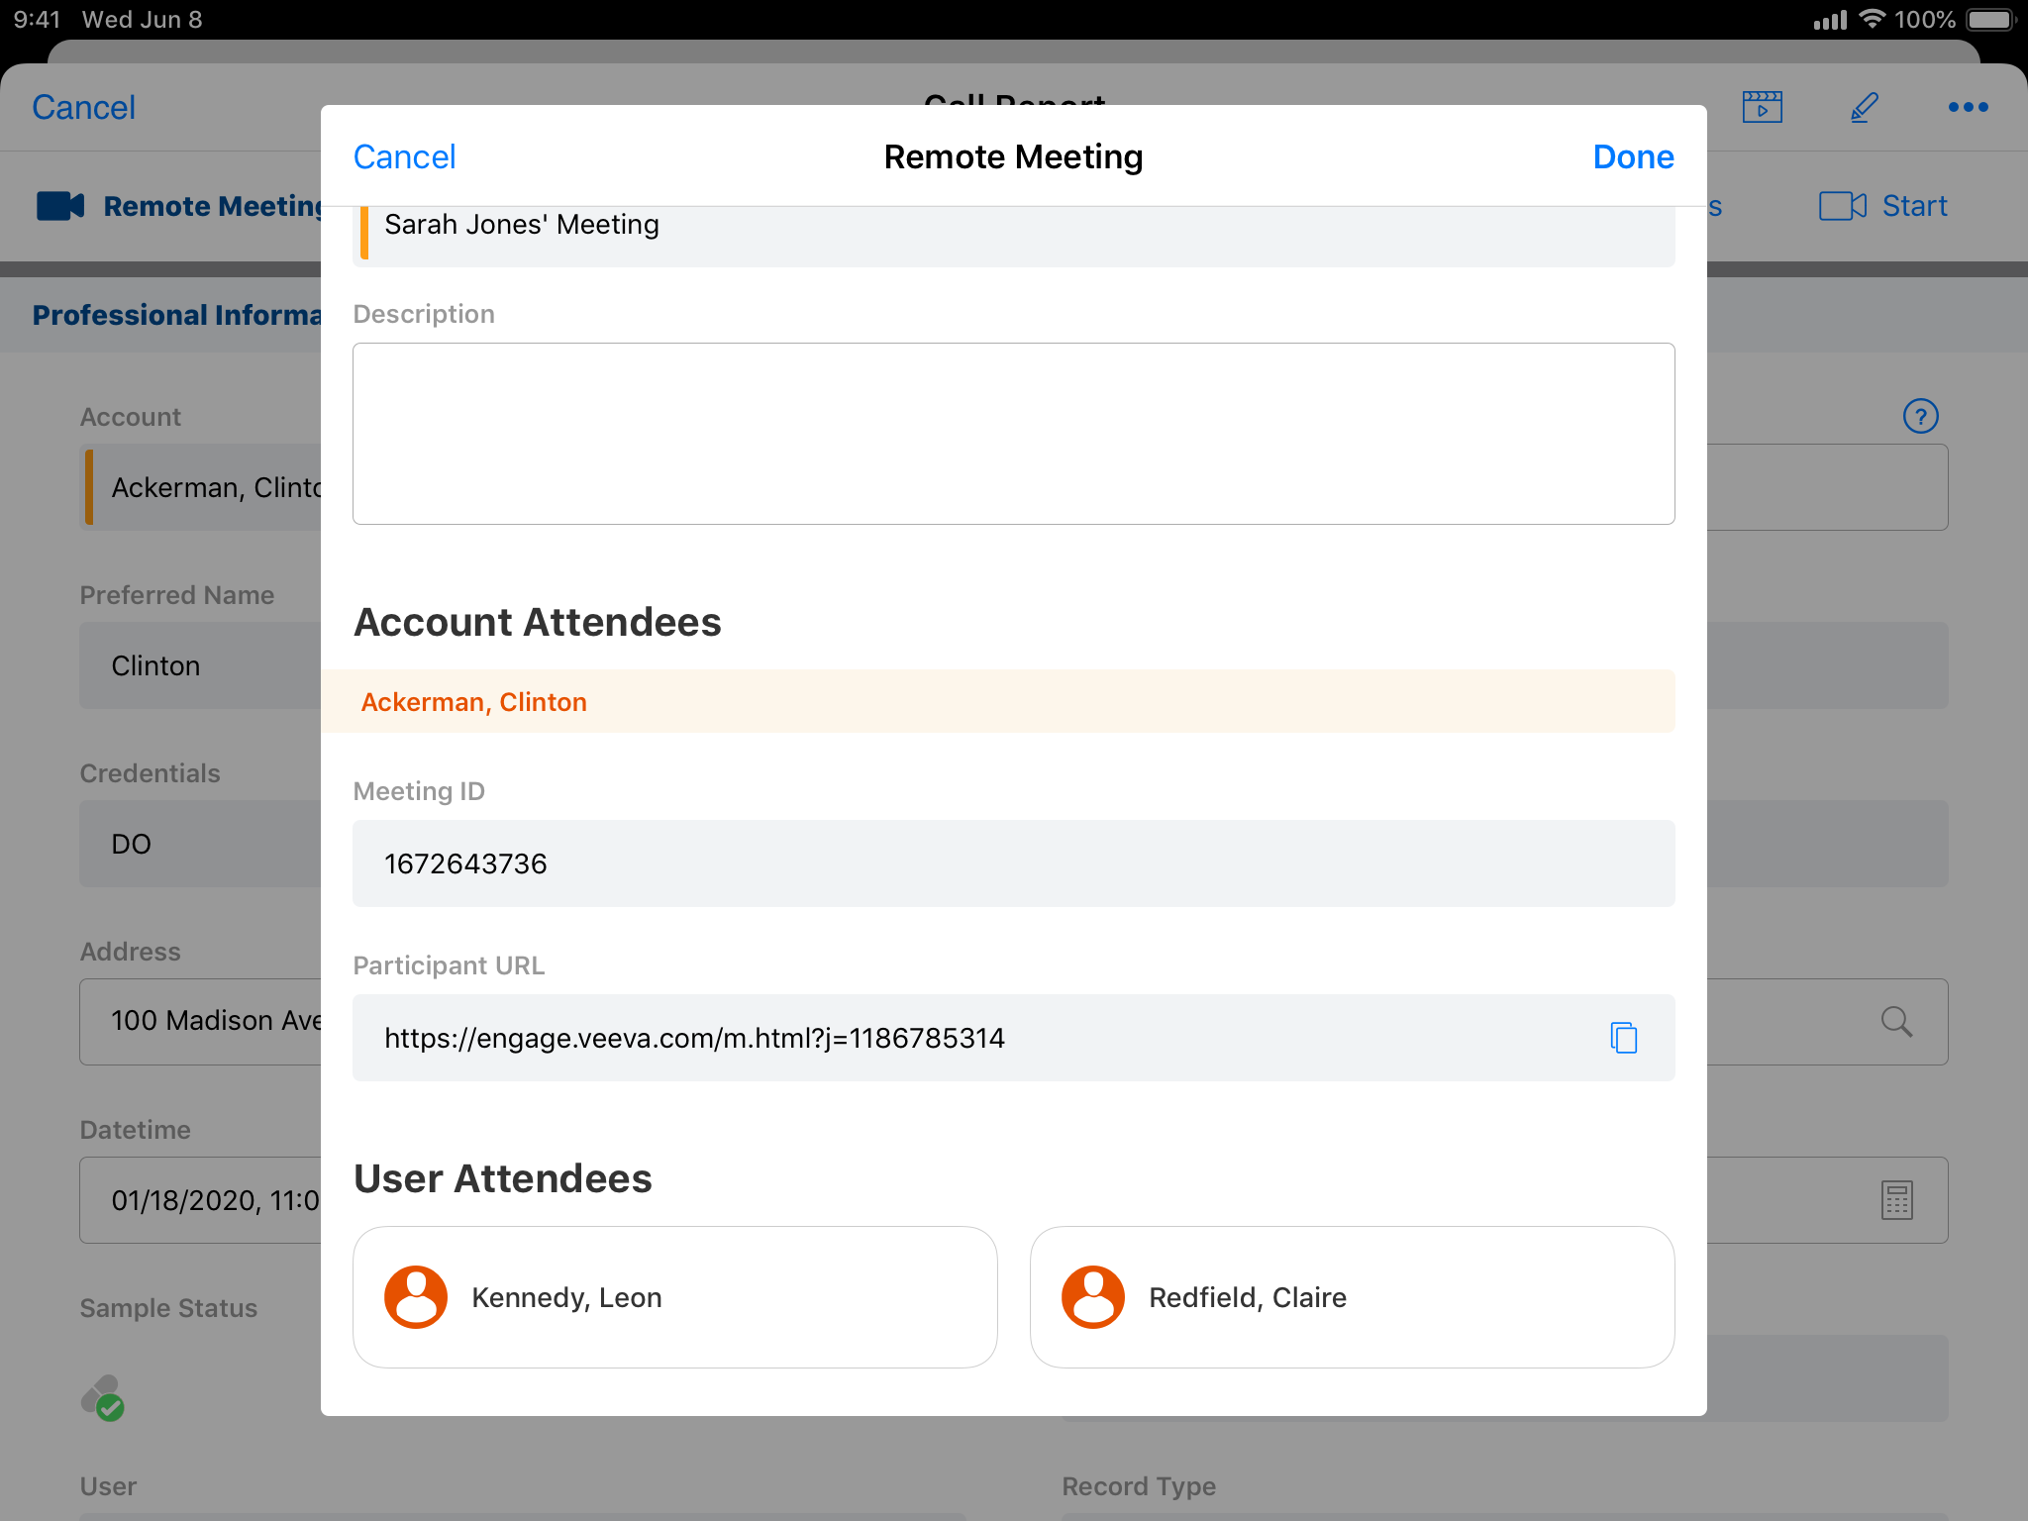
Task: Cancel the Remote Meeting dialog
Action: [404, 156]
